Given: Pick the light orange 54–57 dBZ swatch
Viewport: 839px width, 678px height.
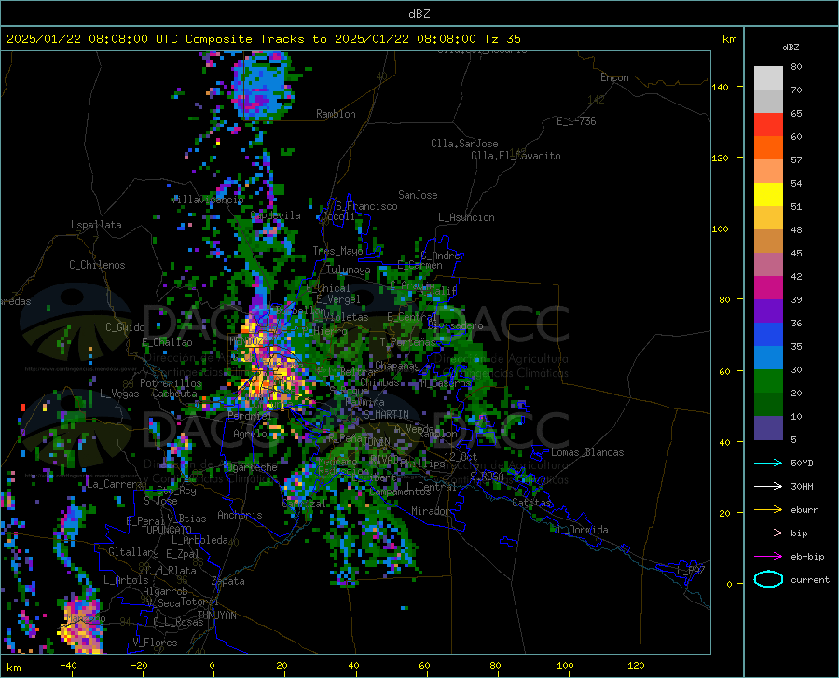Looking at the screenshot, I should [768, 172].
